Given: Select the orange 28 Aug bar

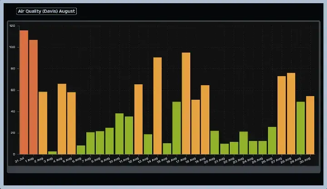Looking at the screenshot, I should tap(291, 113).
